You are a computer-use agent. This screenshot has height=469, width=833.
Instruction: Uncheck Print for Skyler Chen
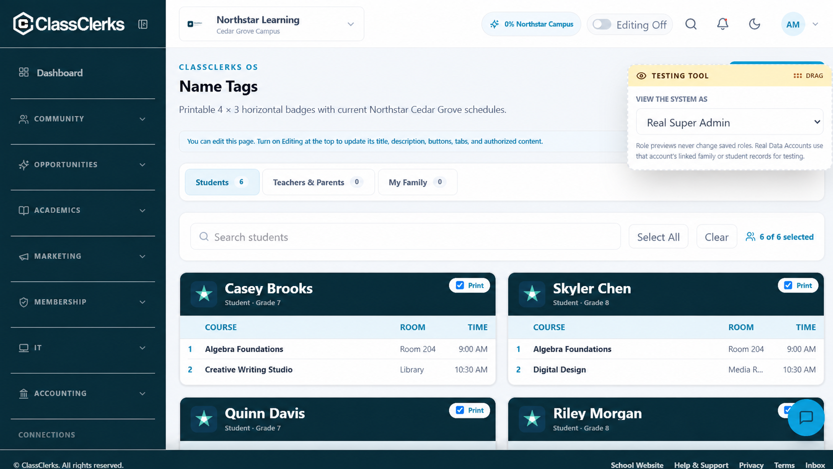(788, 286)
